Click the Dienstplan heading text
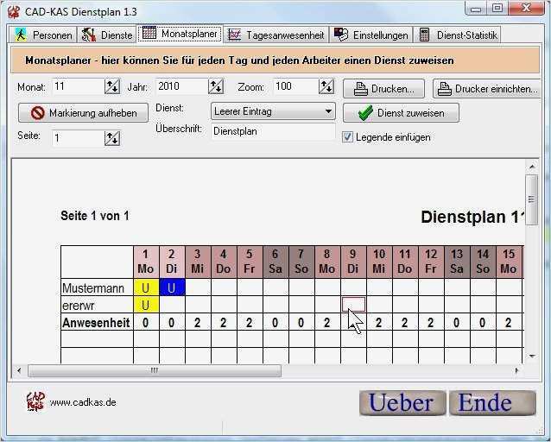This screenshot has height=442, width=551. (x=472, y=217)
